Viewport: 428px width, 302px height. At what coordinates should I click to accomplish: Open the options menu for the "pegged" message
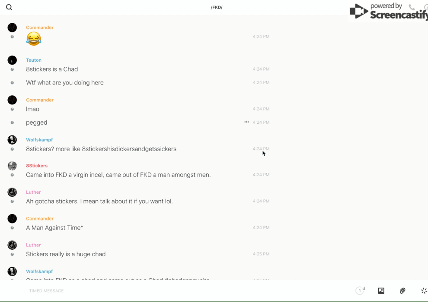click(246, 122)
